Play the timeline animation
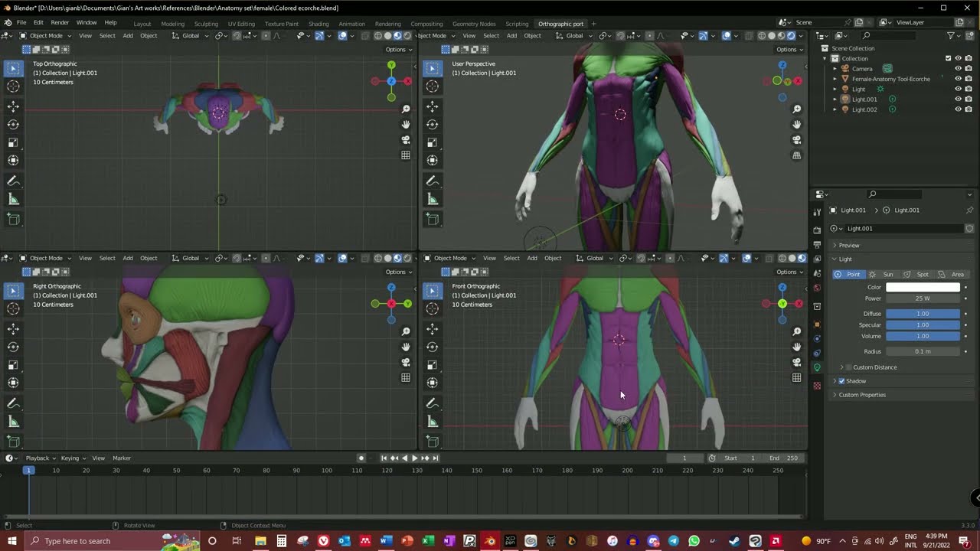 point(415,458)
